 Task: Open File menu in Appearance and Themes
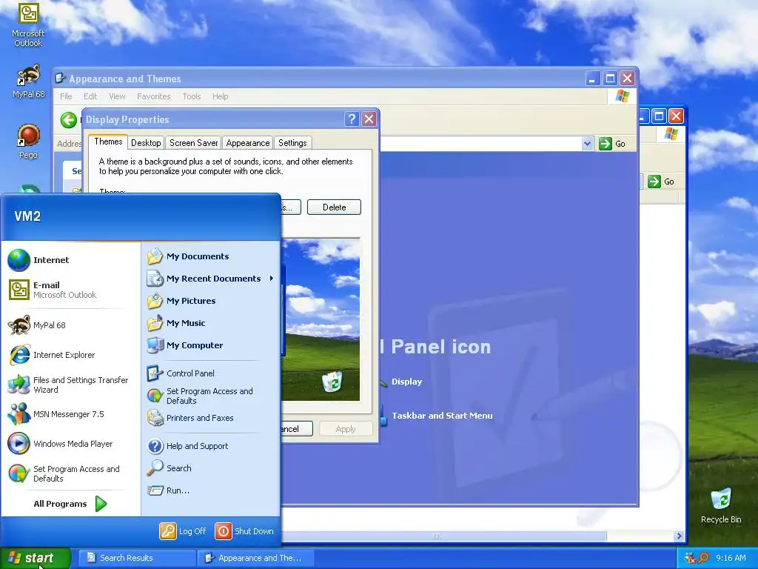click(66, 96)
